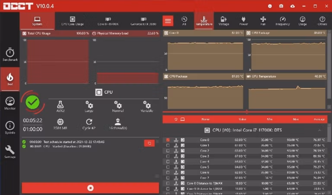
Task: Check Core 0 Distance to TjMAX checkbox
Action: [x=168, y=183]
